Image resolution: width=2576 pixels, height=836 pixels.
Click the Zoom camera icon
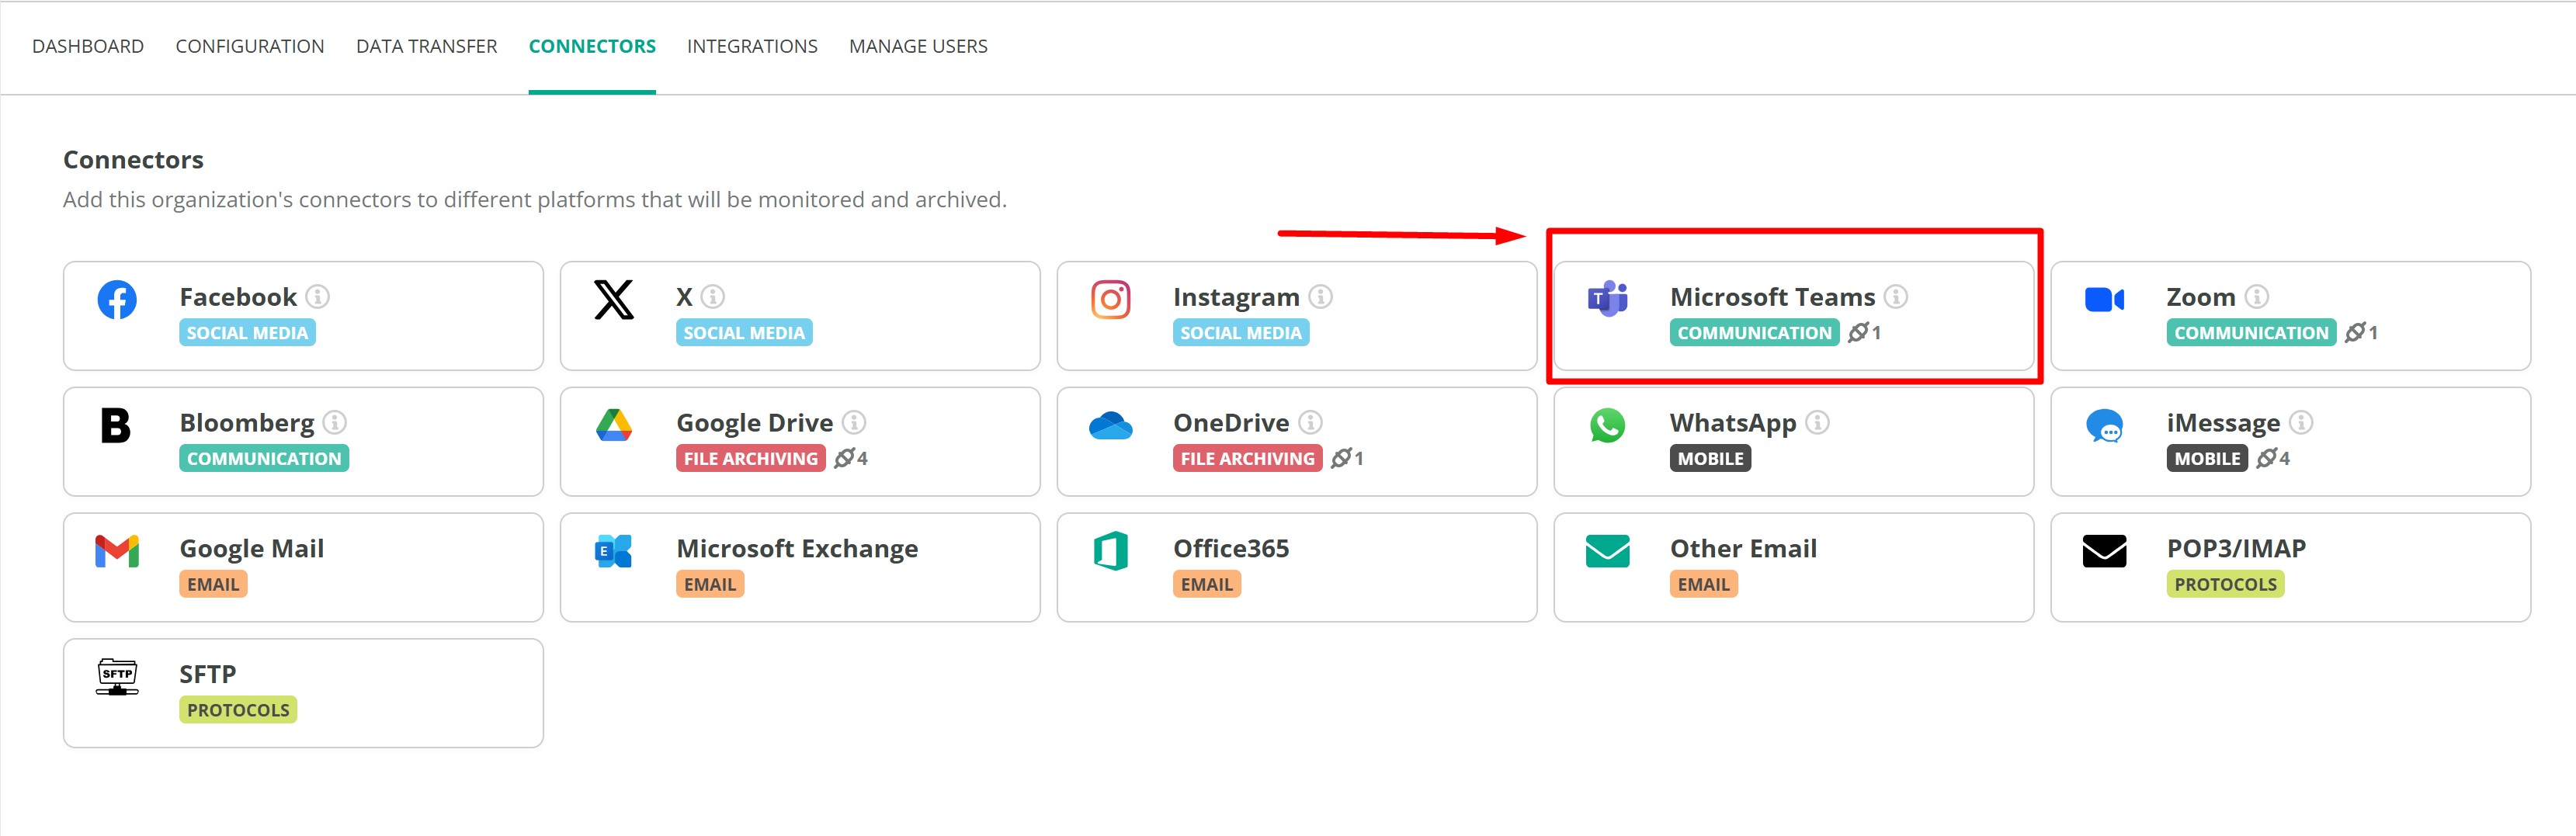tap(2104, 299)
